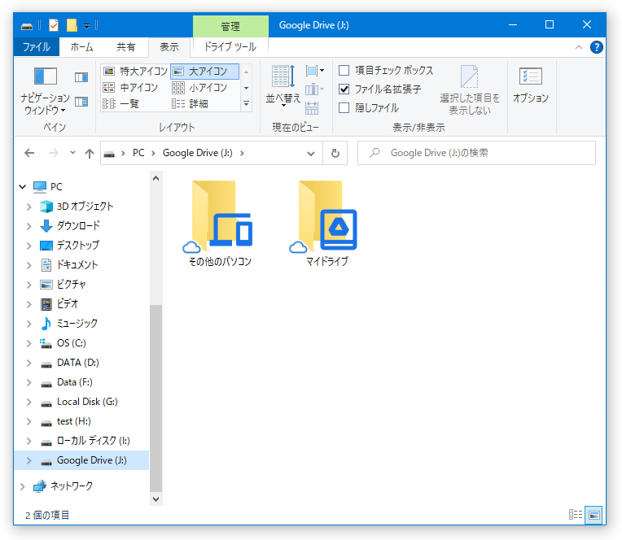Switch to the 表示 ribbon tab
The width and height of the screenshot is (622, 540).
click(x=169, y=47)
